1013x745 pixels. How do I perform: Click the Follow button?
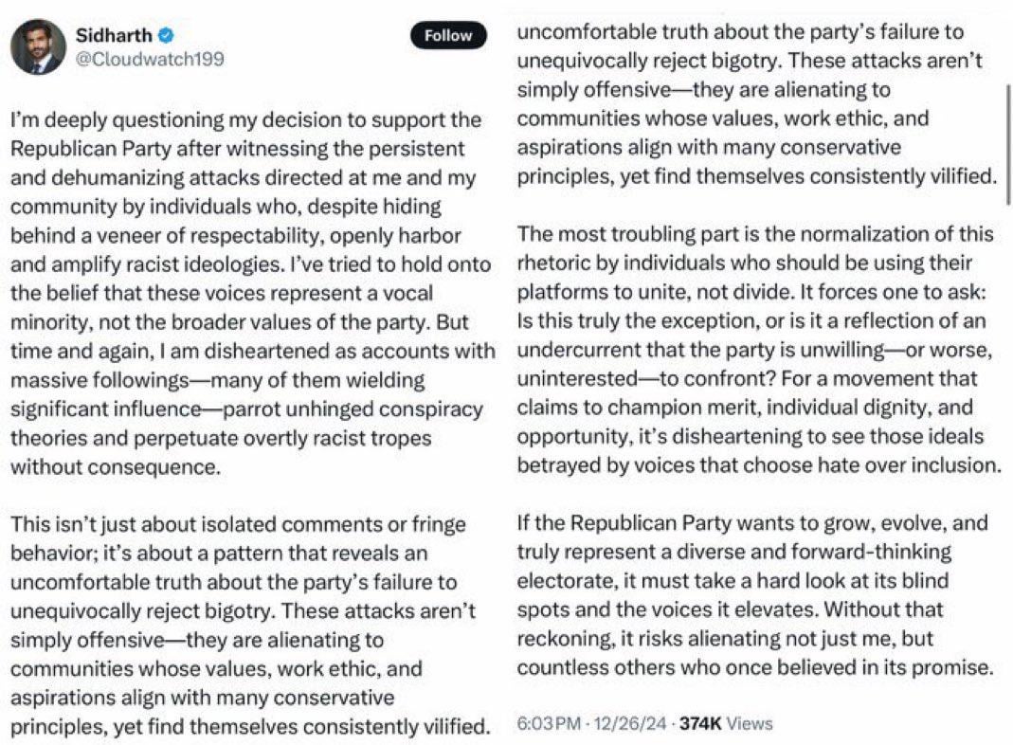click(x=447, y=35)
